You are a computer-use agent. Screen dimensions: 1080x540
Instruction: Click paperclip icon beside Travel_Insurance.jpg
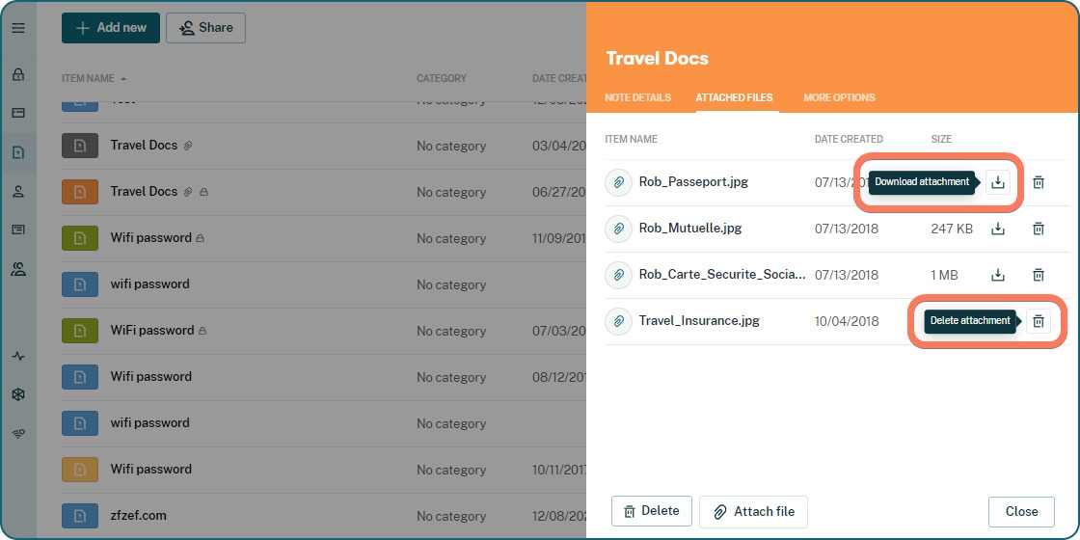[618, 321]
